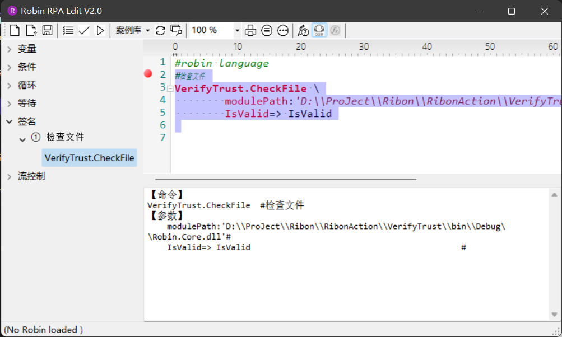Toggle the QQ support headset icon
This screenshot has height=337, width=562.
click(319, 30)
